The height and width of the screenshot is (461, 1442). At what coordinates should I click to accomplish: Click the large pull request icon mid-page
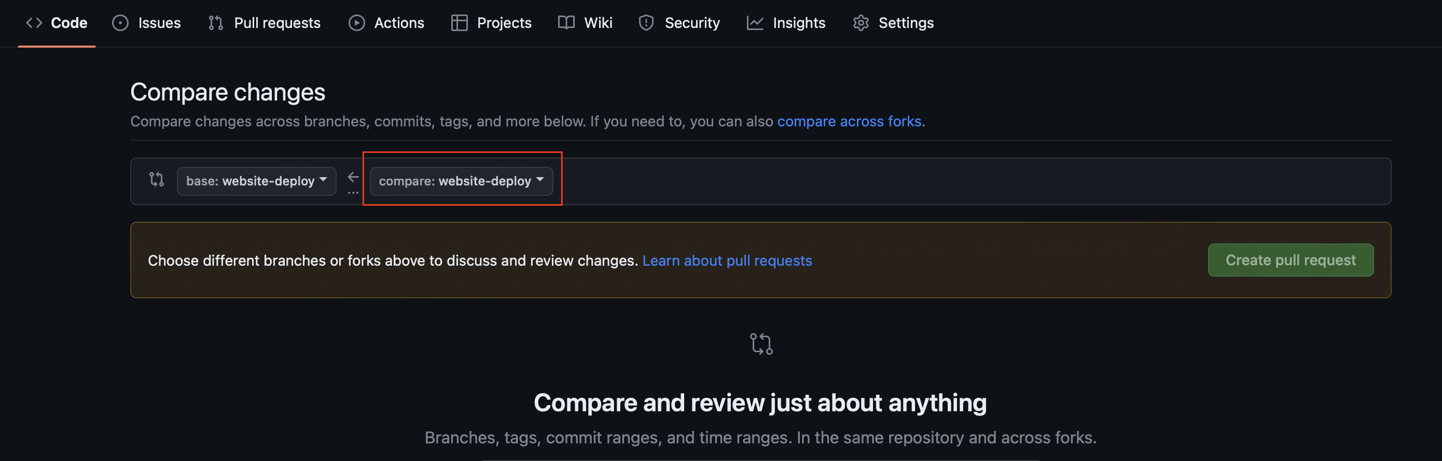coord(761,343)
